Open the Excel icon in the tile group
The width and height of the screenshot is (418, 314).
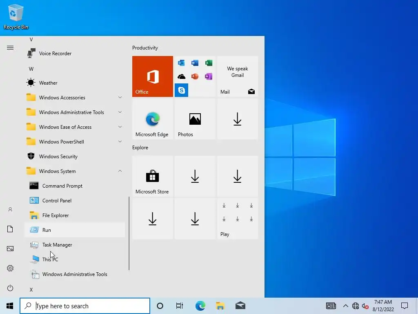click(209, 63)
